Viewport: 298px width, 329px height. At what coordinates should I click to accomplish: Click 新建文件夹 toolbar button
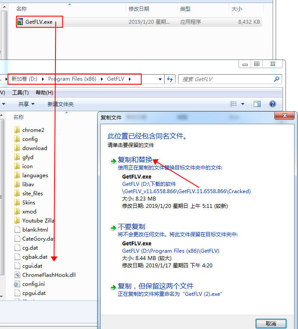[61, 104]
